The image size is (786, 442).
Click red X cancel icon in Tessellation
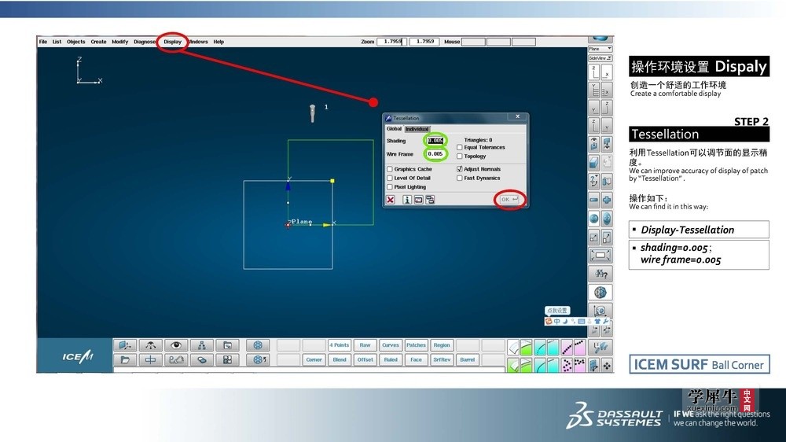pos(391,200)
